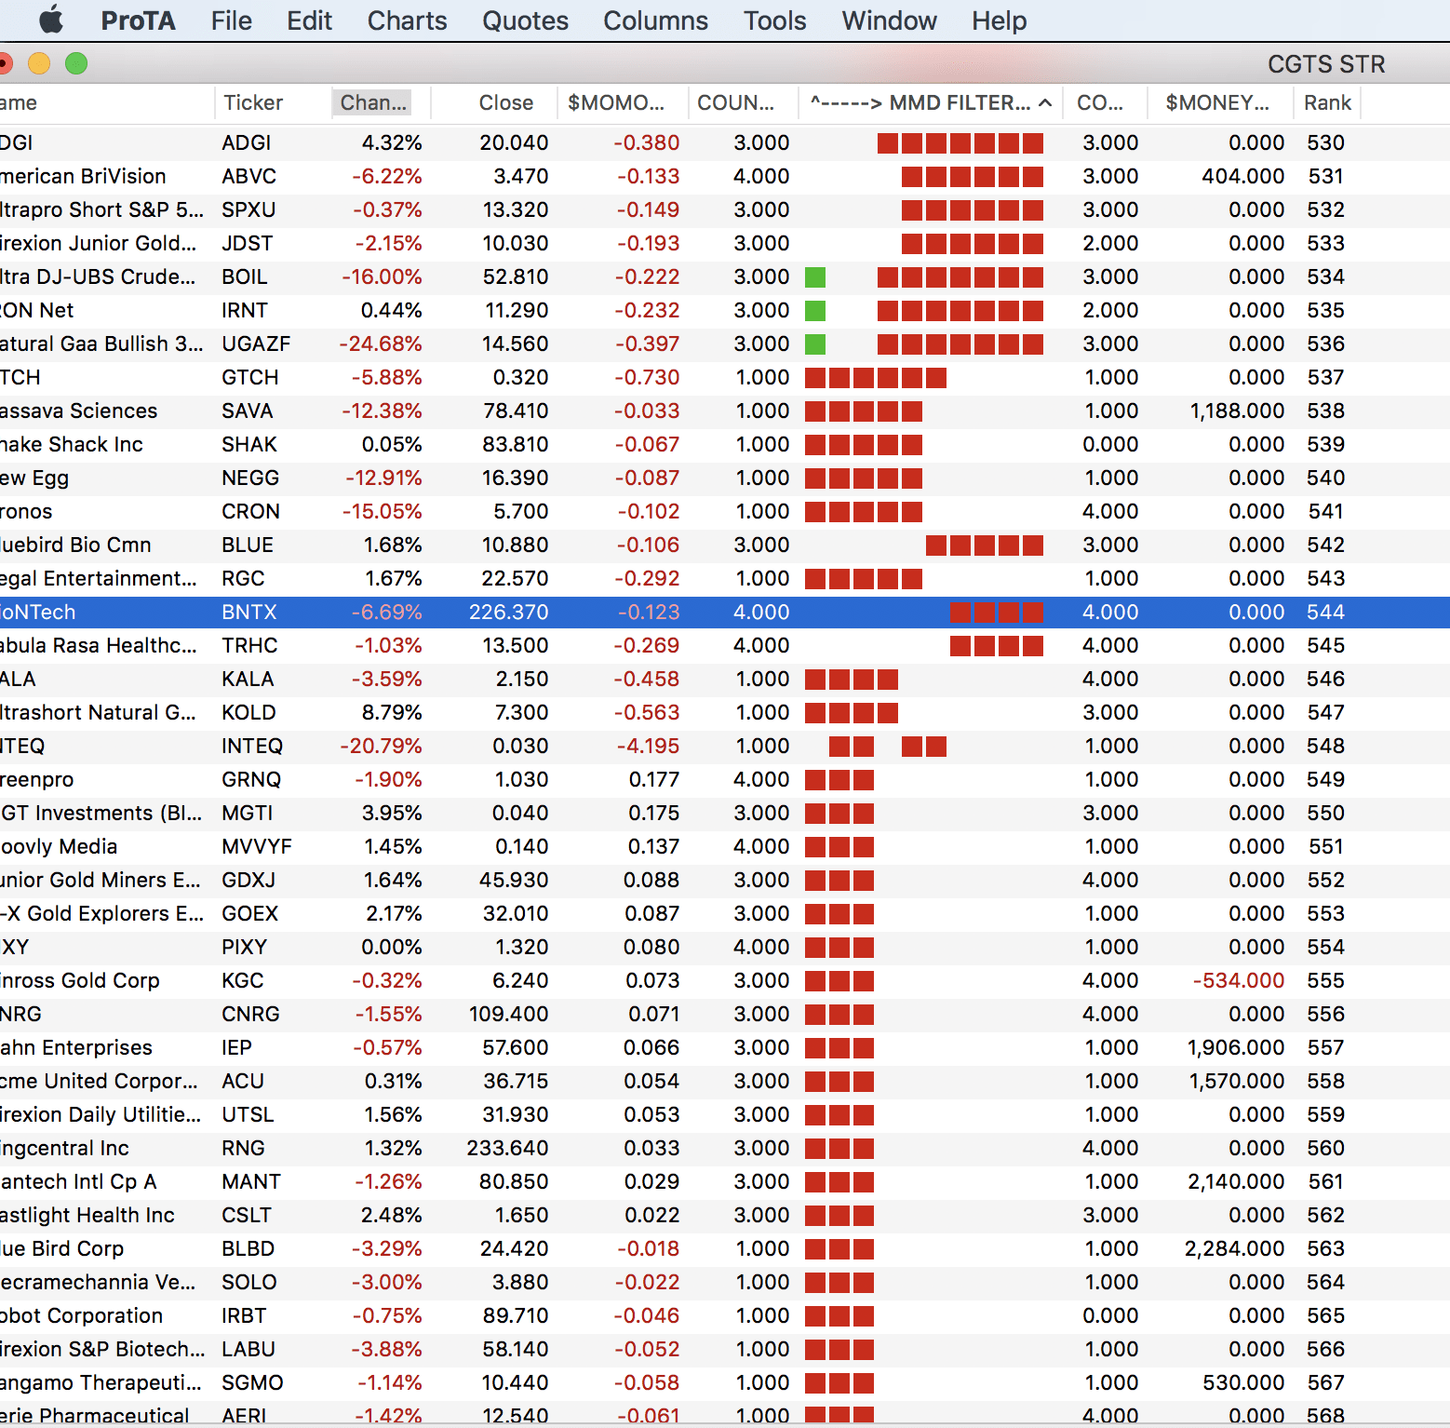1450x1428 pixels.
Task: Select the SHAK ticker row
Action: [x=248, y=445]
